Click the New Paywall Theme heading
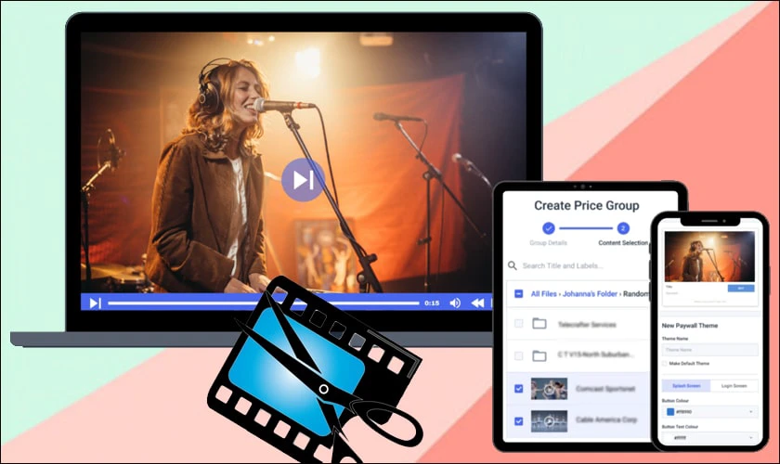780x464 pixels. (x=689, y=325)
